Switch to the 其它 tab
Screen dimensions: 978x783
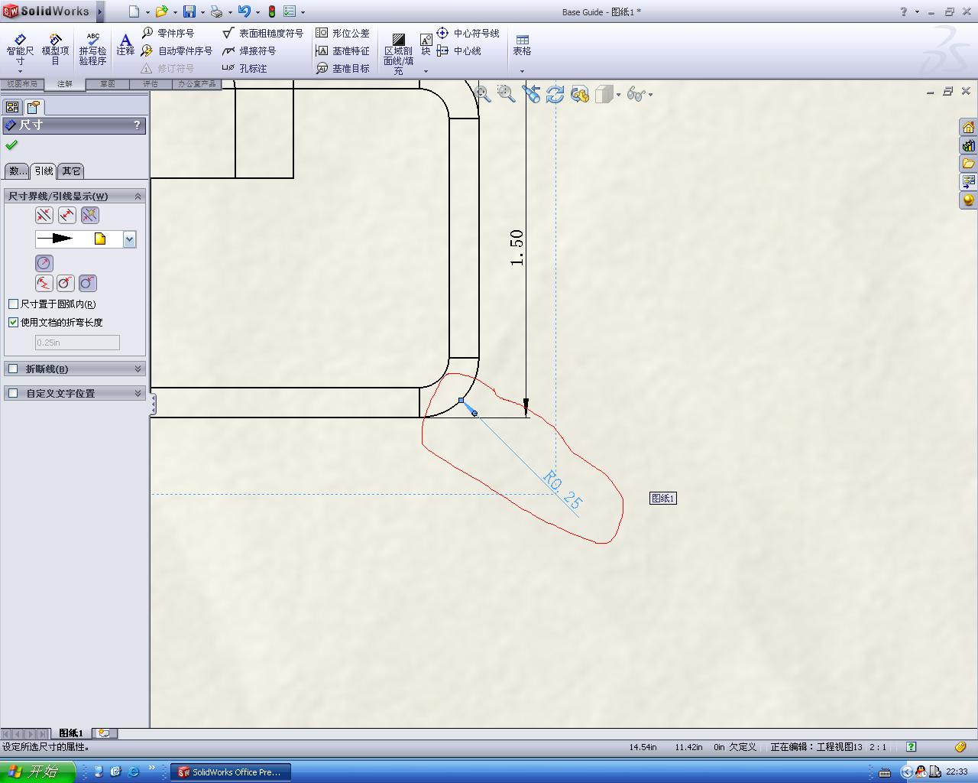point(71,171)
